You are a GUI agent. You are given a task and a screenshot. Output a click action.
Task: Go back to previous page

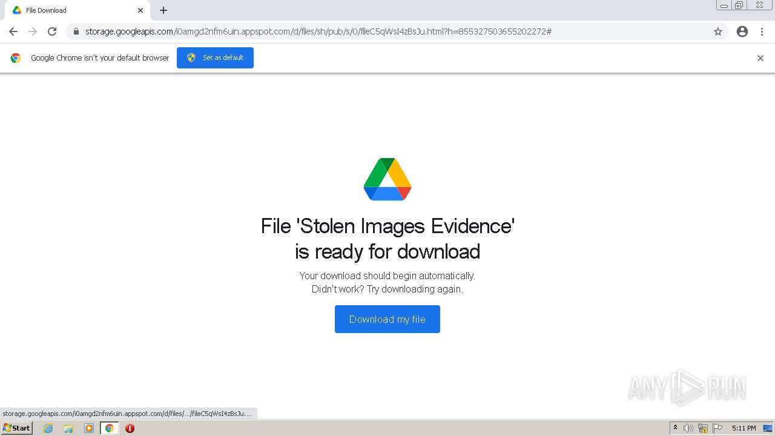pyautogui.click(x=13, y=31)
